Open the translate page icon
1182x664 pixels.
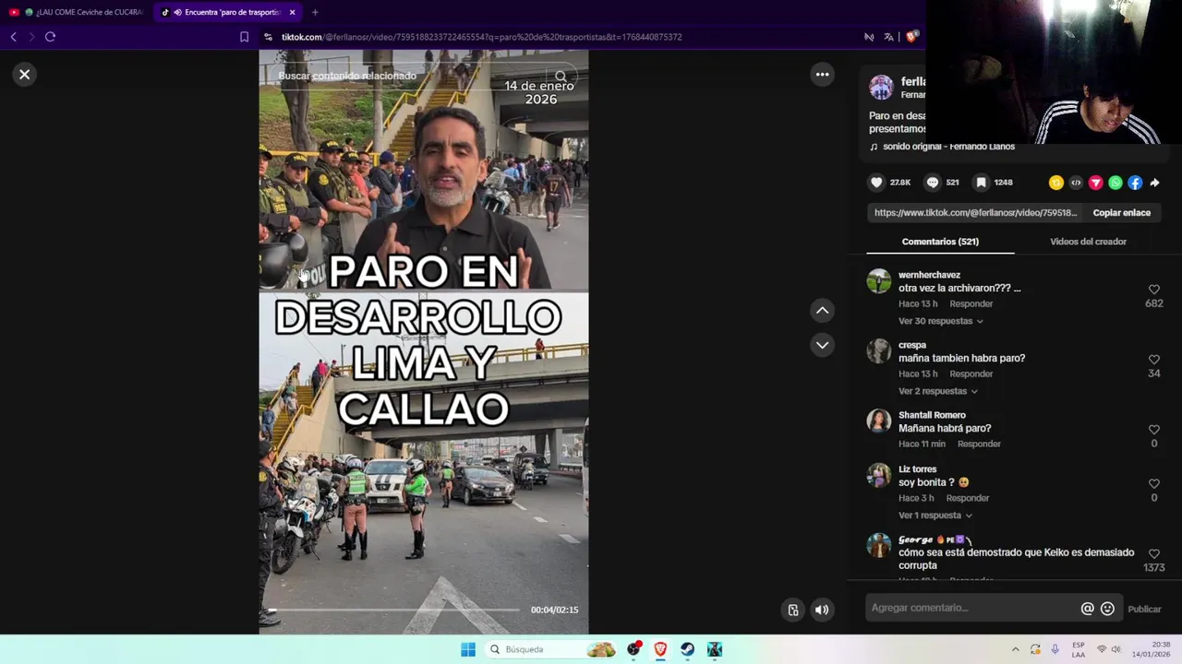pos(888,37)
